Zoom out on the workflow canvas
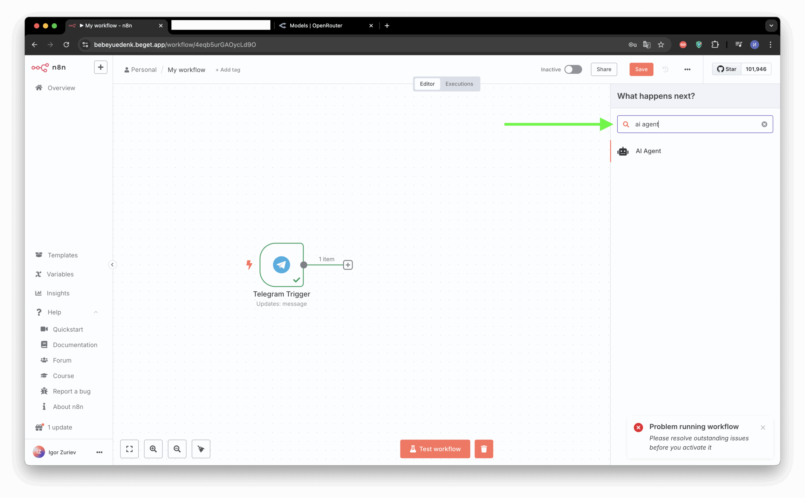The height and width of the screenshot is (498, 805). coord(177,449)
